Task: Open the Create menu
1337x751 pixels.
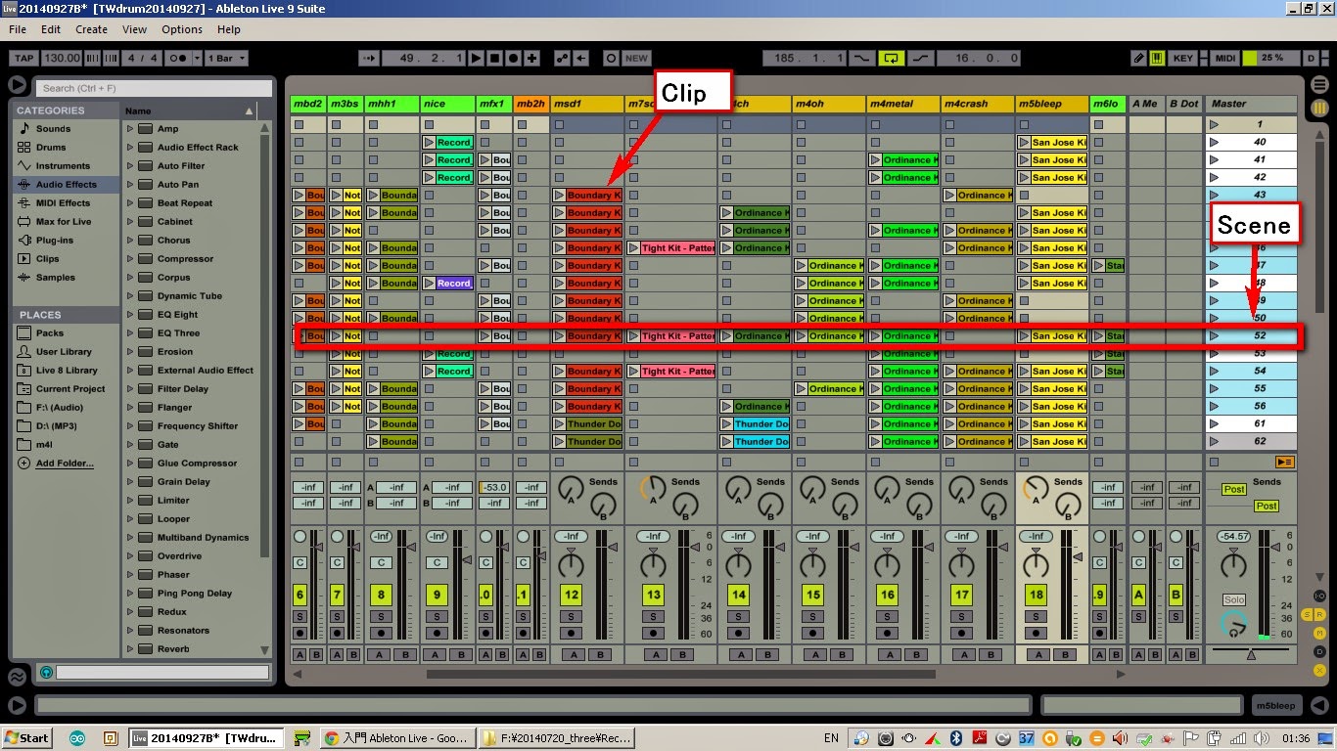Action: [92, 29]
